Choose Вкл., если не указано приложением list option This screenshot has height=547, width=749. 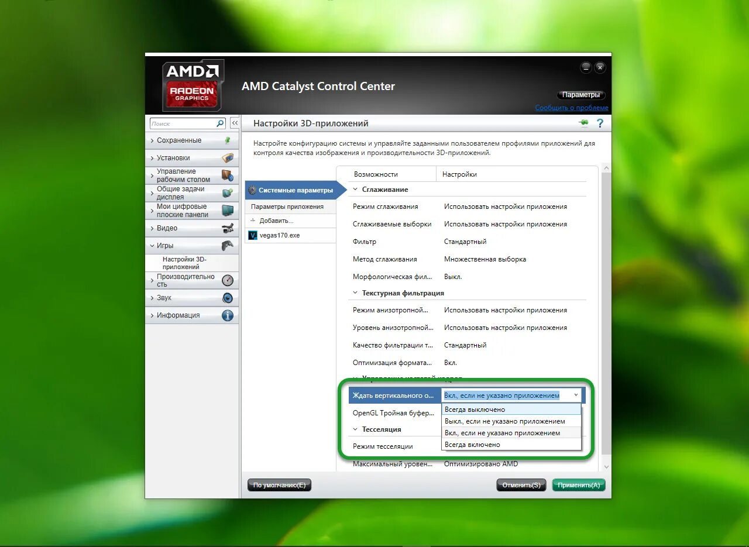(x=511, y=433)
